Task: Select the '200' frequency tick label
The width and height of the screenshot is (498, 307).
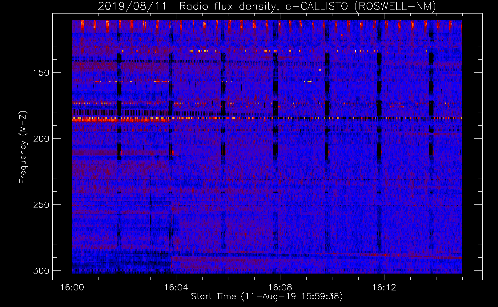Action: pyautogui.click(x=41, y=139)
